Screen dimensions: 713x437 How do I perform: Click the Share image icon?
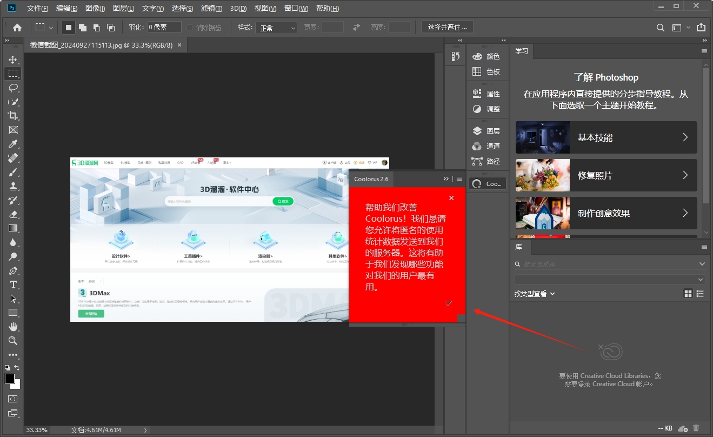(701, 27)
